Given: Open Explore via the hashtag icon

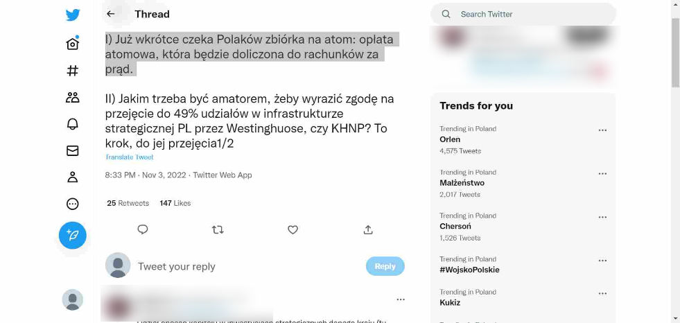Looking at the screenshot, I should click(72, 71).
